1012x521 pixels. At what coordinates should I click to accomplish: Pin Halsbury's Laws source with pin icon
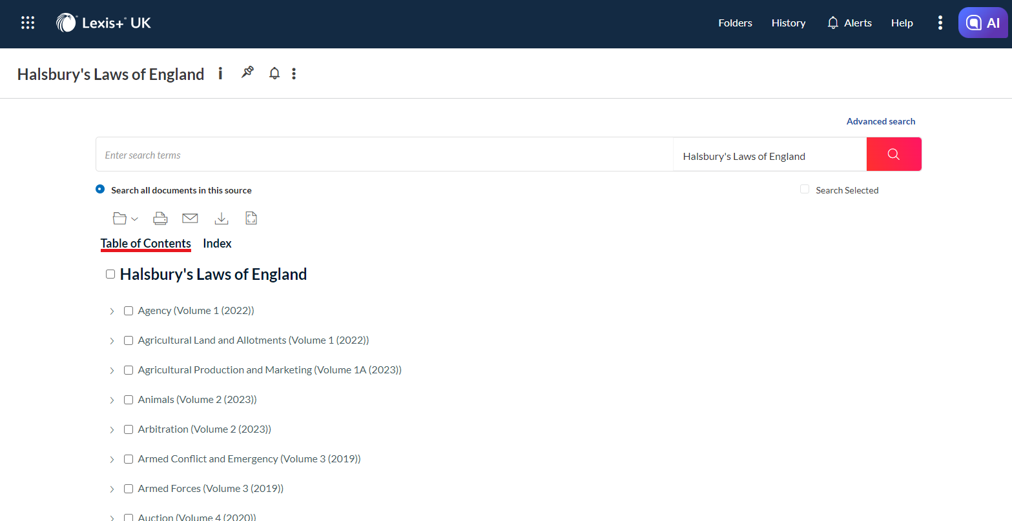247,73
